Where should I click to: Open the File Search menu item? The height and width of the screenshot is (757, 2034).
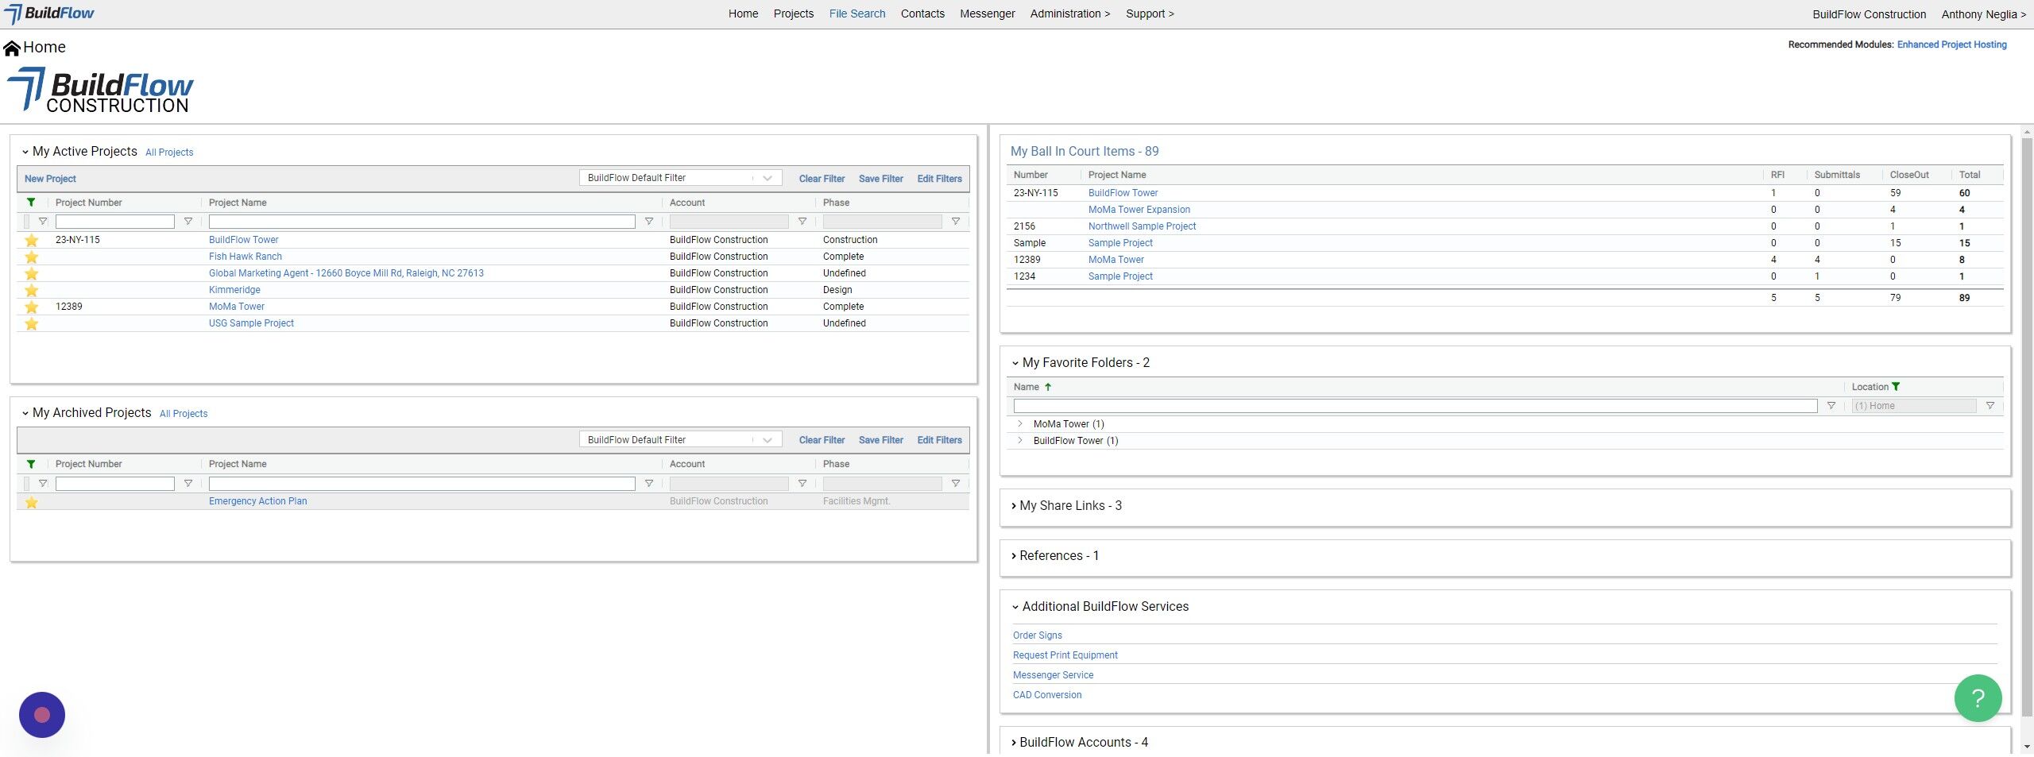click(857, 14)
